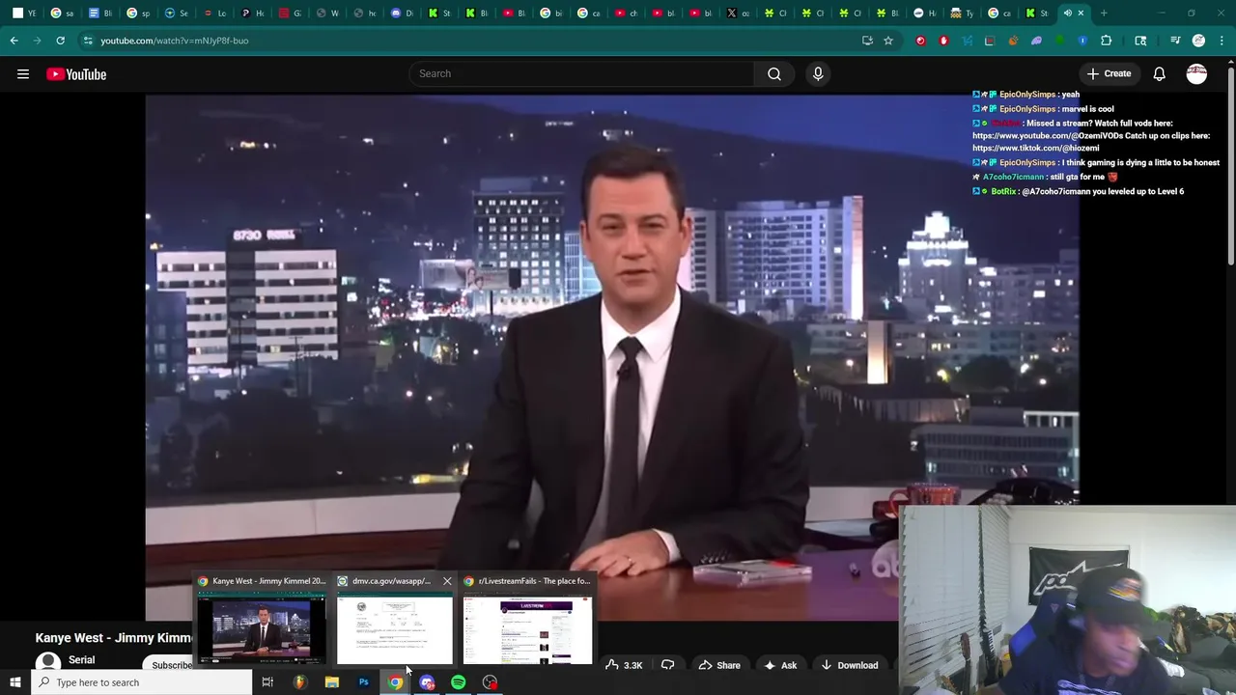Open YouTube notifications bell
The width and height of the screenshot is (1236, 695).
pyautogui.click(x=1159, y=73)
